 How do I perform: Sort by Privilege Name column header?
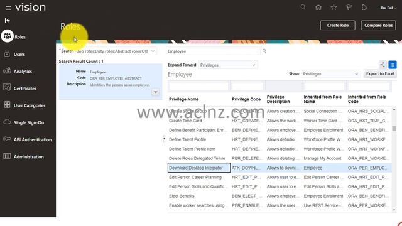pyautogui.click(x=184, y=99)
